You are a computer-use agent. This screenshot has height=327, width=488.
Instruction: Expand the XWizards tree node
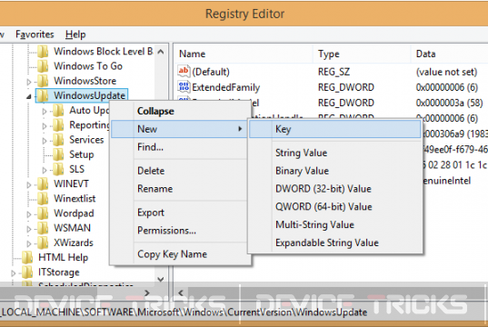click(29, 243)
